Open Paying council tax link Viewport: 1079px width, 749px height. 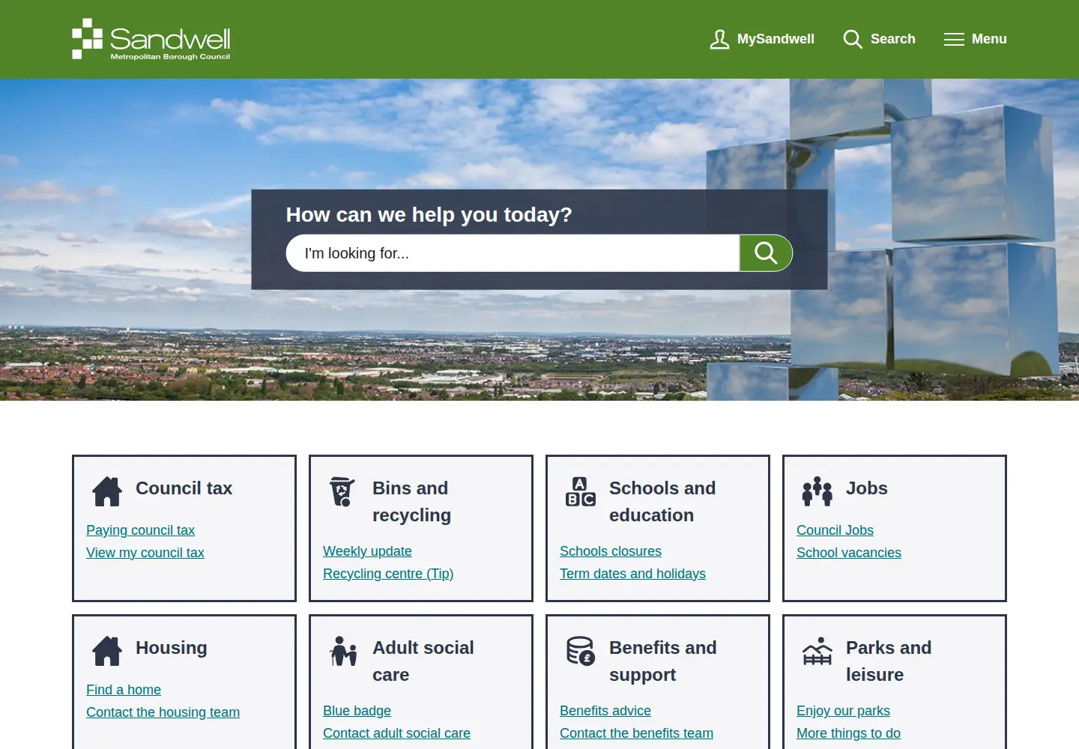click(x=140, y=530)
